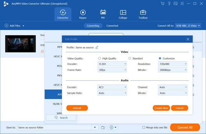The width and height of the screenshot is (206, 134).
Task: Select High Quality video option
Action: [x=100, y=58]
